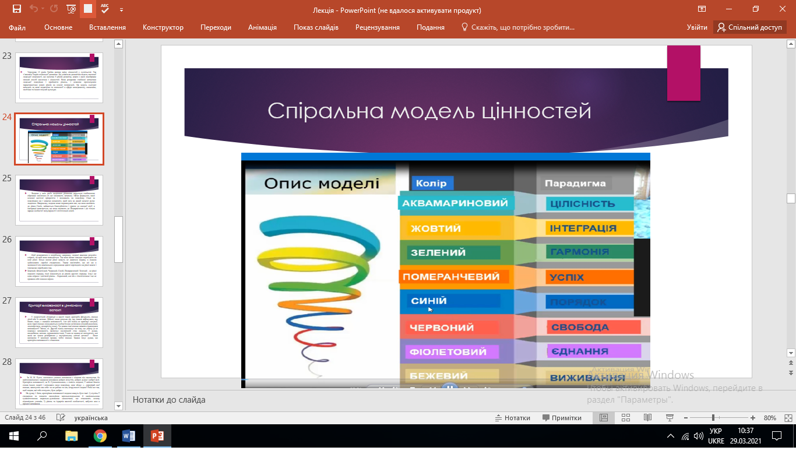Open the Вставлення ribbon tab
Image resolution: width=796 pixels, height=454 pixels.
[x=107, y=27]
